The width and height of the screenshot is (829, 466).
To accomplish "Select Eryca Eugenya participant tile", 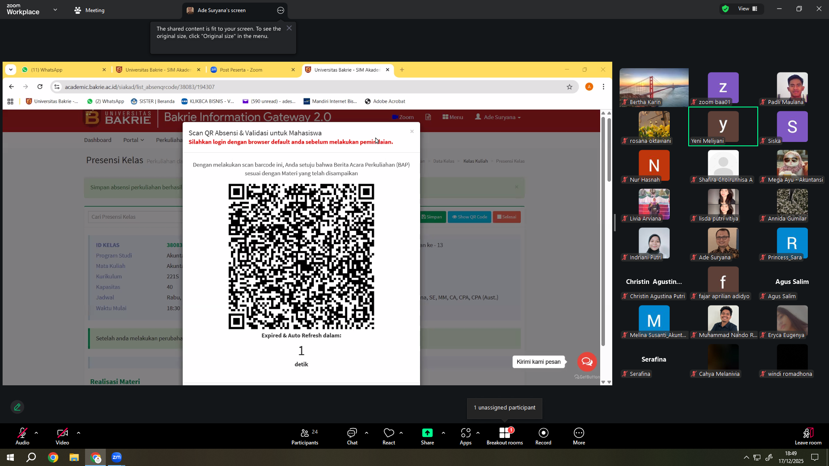I will [792, 321].
